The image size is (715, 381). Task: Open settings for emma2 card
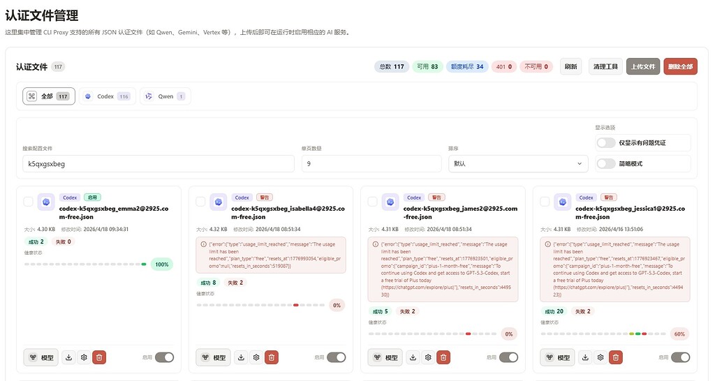tap(84, 357)
